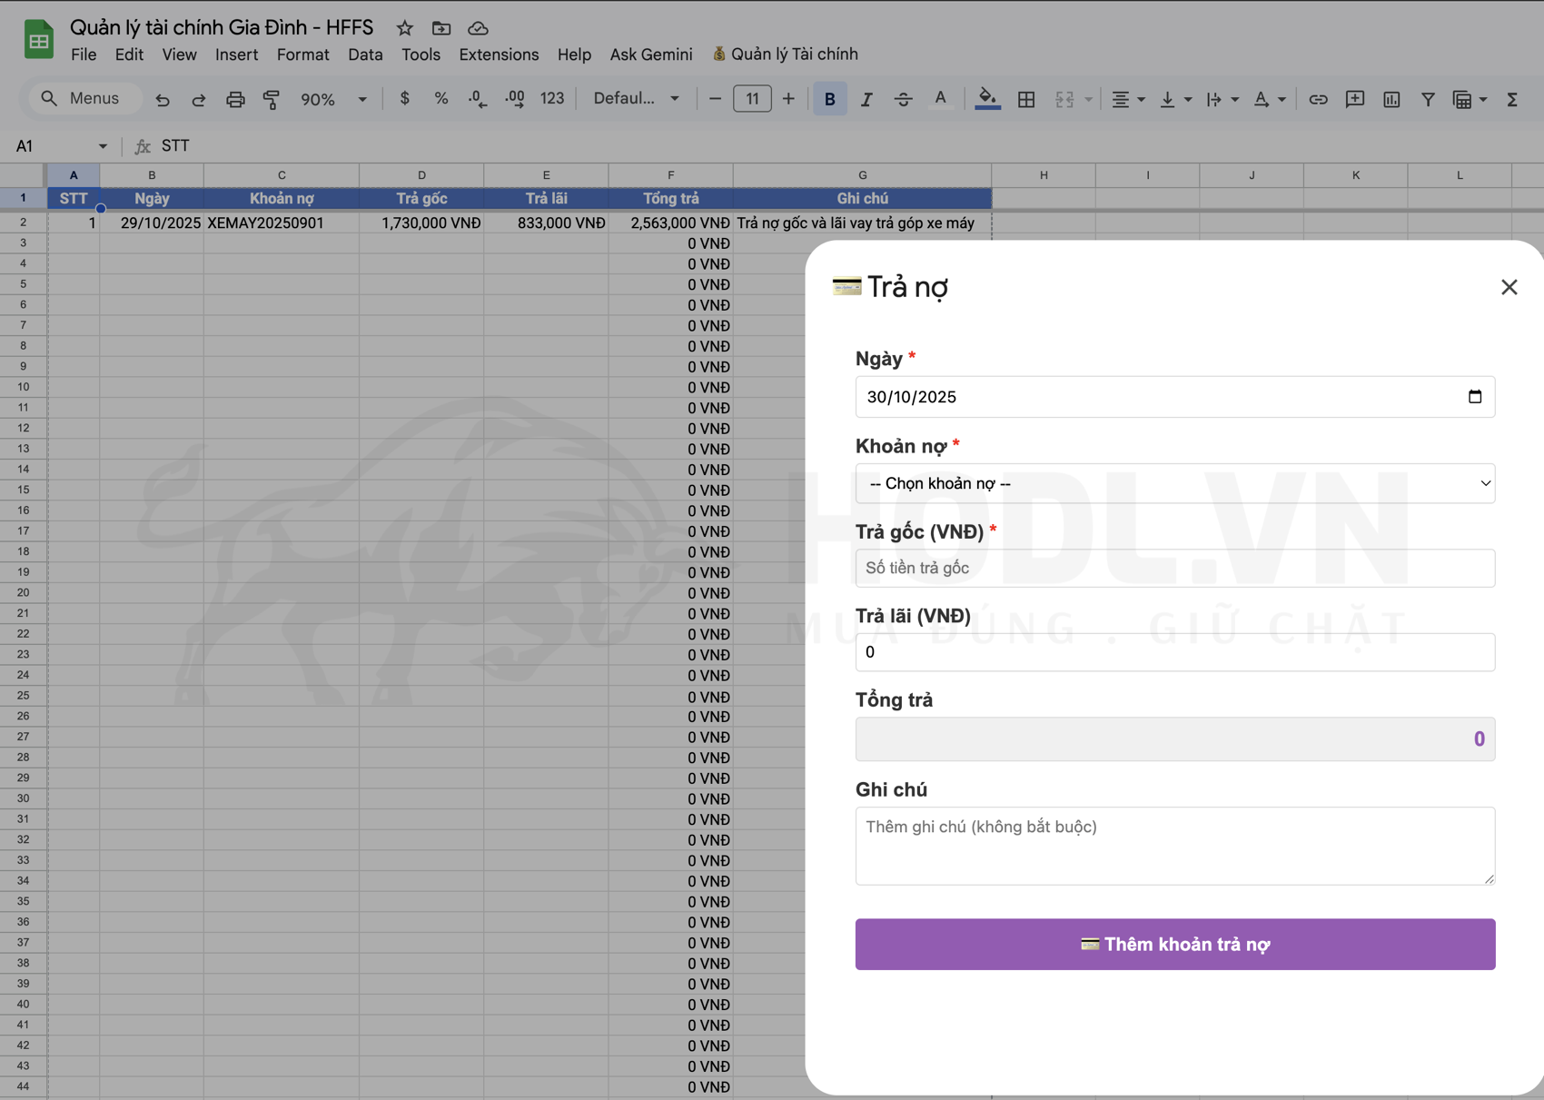Screen dimensions: 1544x1100
Task: Insert a link using the toolbar
Action: coord(1318,98)
